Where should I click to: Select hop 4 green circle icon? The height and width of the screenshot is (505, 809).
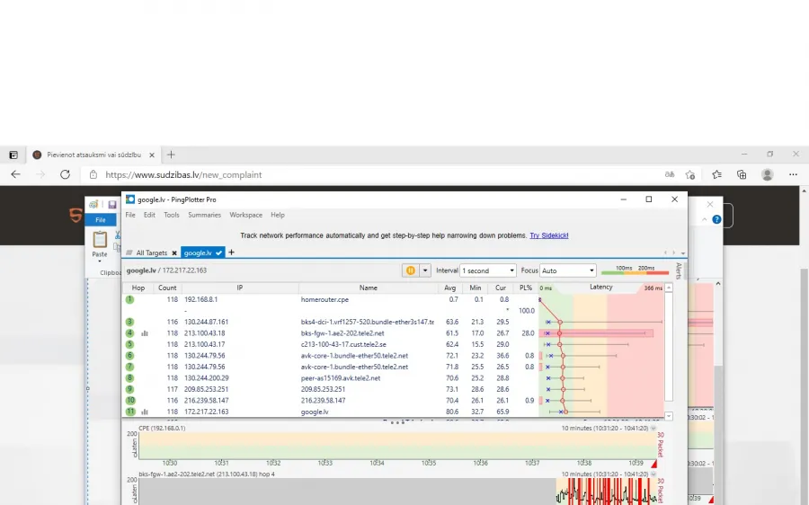129,333
